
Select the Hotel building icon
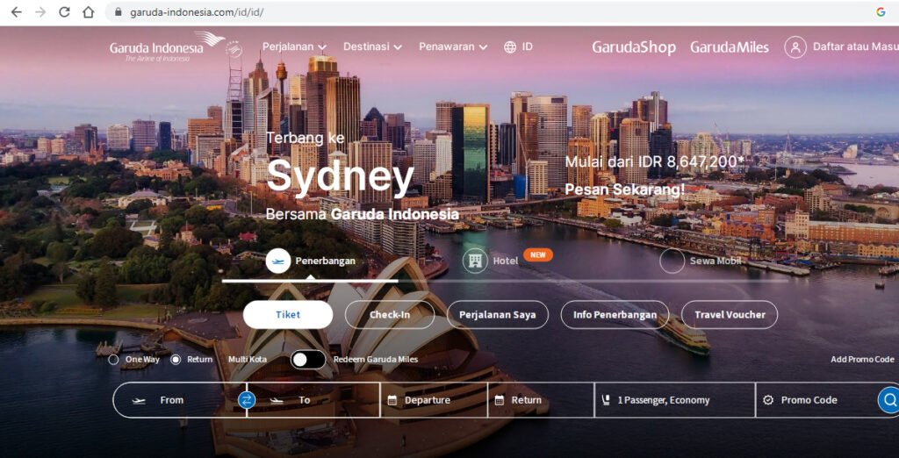coord(475,261)
